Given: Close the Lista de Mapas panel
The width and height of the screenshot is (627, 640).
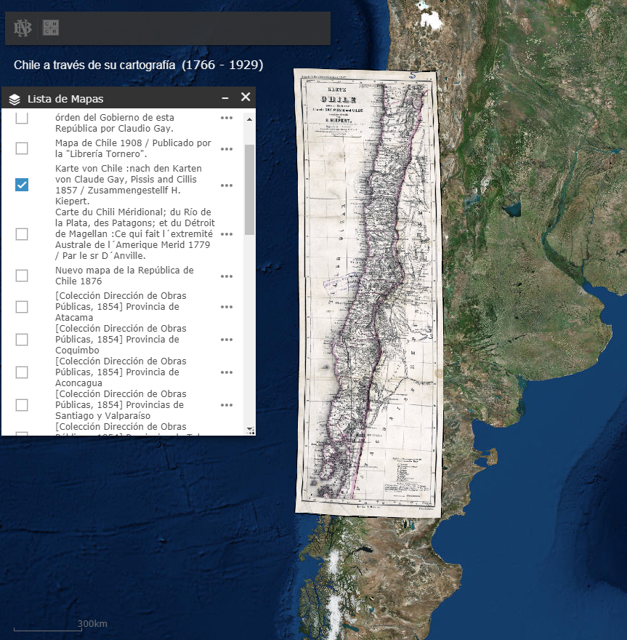Looking at the screenshot, I should (x=246, y=97).
